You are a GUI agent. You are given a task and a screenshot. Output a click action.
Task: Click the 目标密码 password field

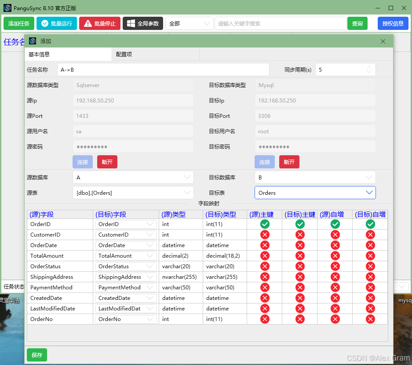coord(315,146)
